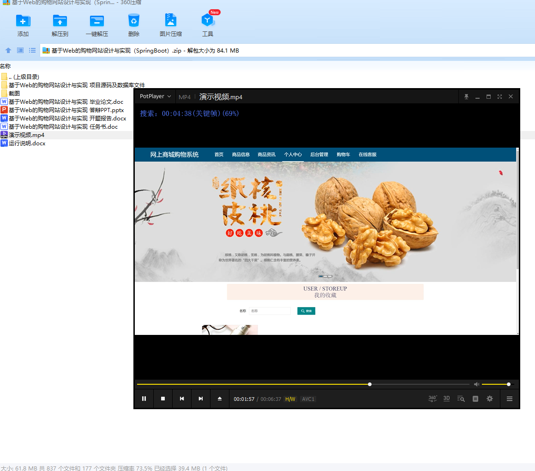Skip to the next file
Image resolution: width=535 pixels, height=471 pixels.
point(201,399)
